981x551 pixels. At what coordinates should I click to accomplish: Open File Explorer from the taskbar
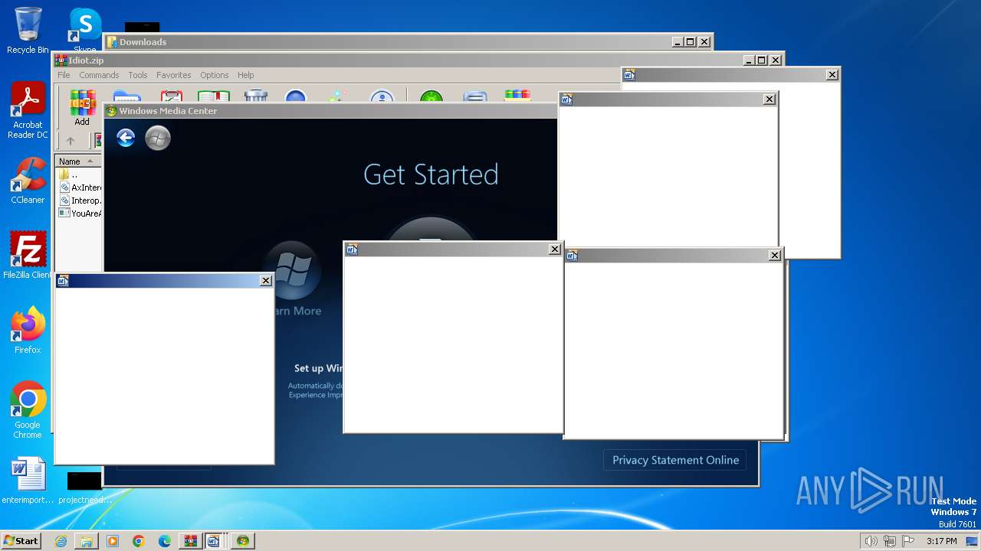[x=87, y=541]
